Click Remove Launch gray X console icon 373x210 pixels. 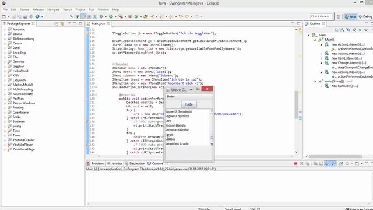click(302, 163)
